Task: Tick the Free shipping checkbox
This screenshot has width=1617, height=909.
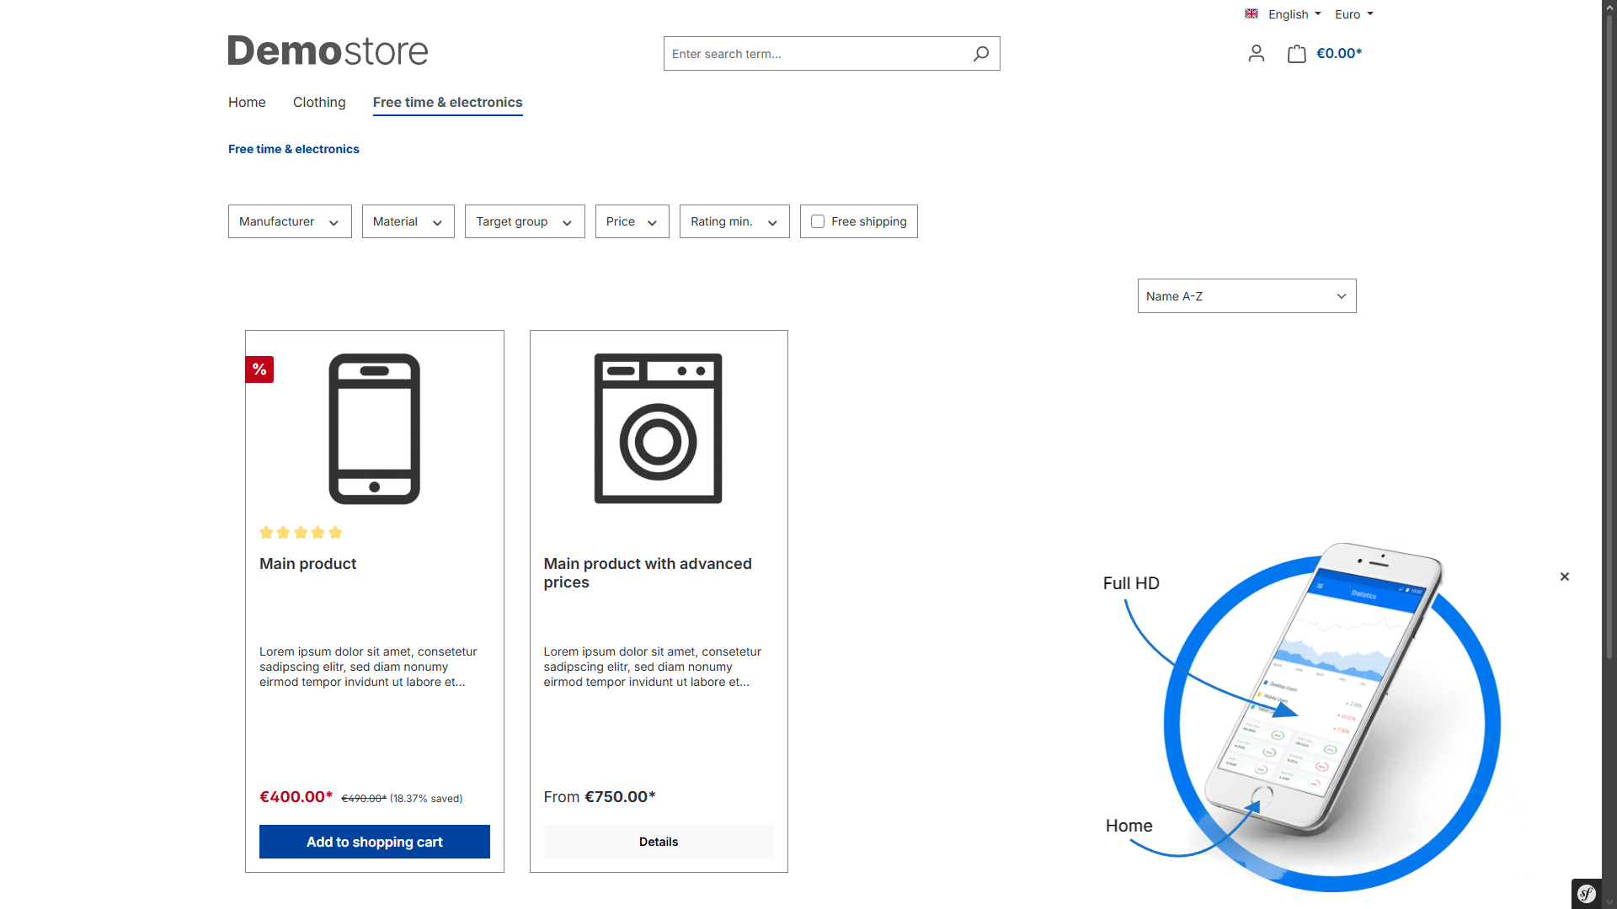Action: [x=818, y=221]
